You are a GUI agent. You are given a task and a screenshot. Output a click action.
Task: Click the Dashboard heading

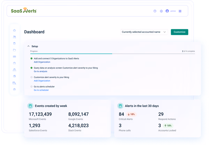point(34,32)
